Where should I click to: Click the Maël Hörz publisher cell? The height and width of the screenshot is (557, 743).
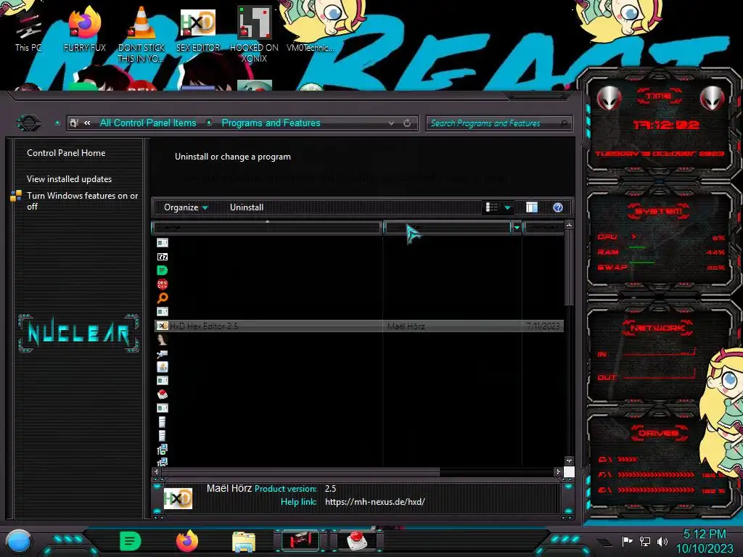[406, 326]
